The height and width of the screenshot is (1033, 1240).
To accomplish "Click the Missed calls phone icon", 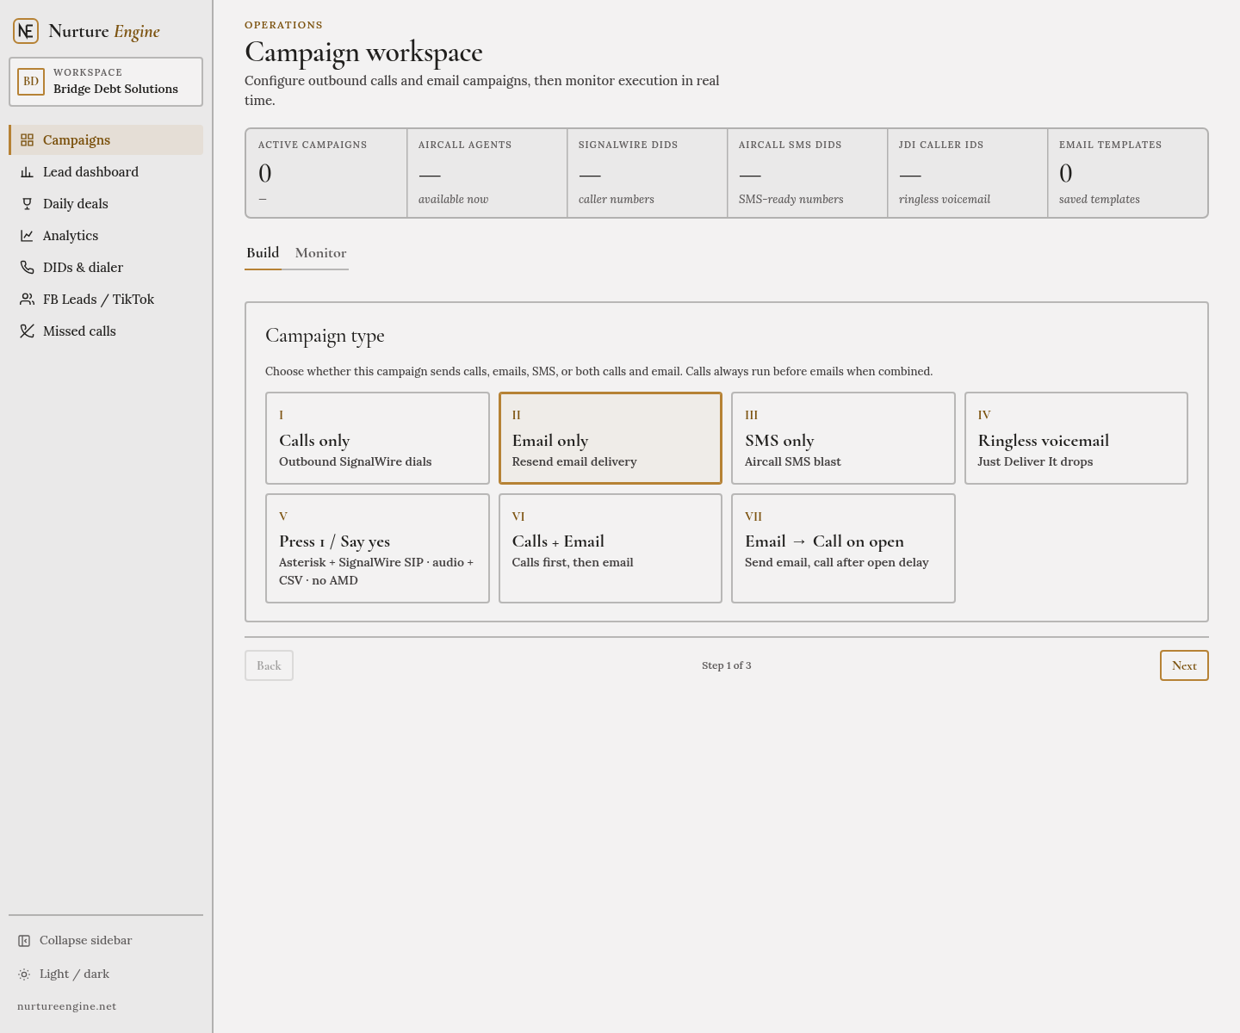I will click(27, 331).
